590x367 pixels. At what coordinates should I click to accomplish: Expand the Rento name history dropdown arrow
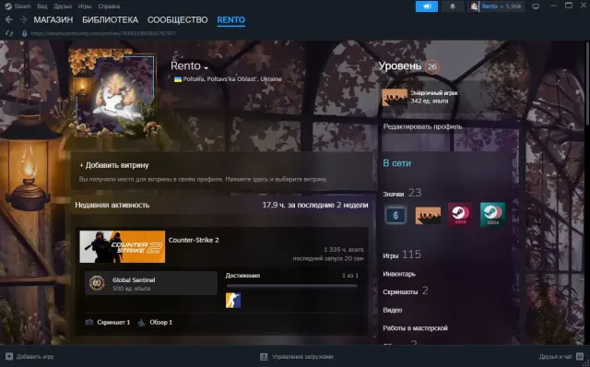click(206, 67)
